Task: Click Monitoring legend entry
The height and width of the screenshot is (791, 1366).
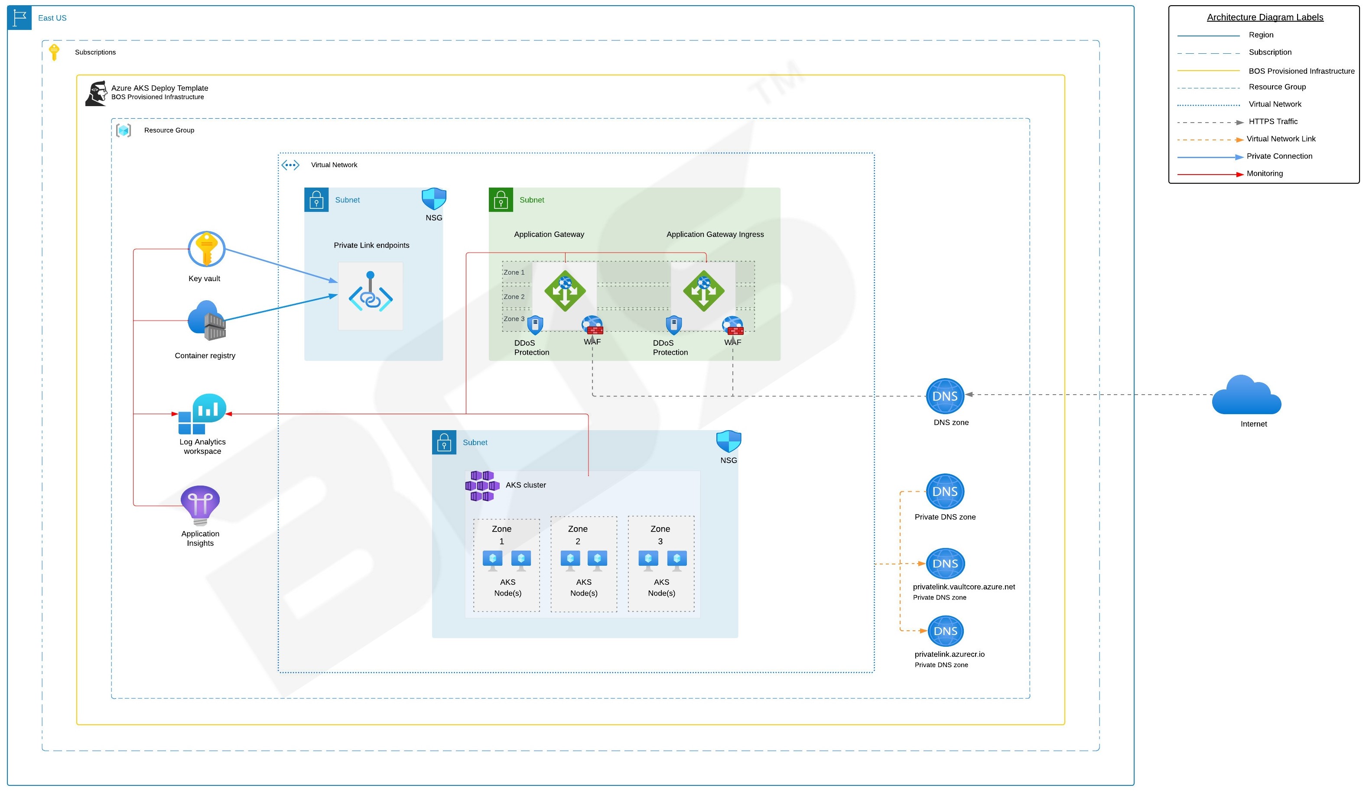Action: 1264,173
